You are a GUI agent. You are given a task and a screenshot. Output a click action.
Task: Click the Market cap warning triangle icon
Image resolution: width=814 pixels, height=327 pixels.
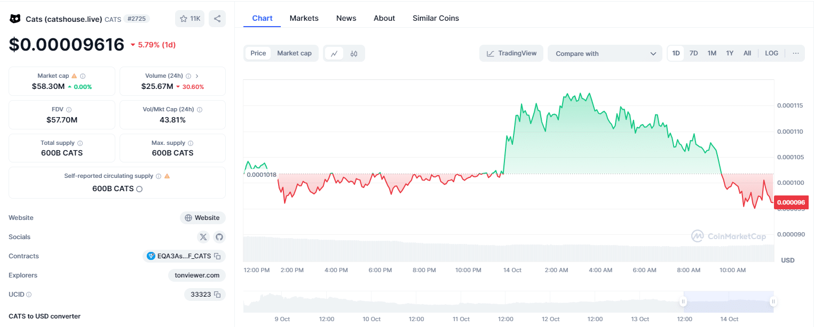(x=74, y=76)
